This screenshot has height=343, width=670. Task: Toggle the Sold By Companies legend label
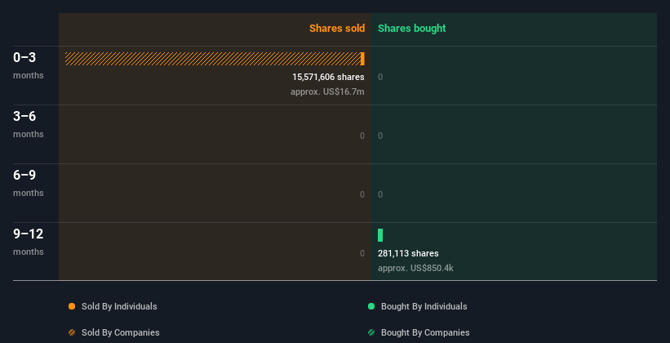pyautogui.click(x=120, y=332)
